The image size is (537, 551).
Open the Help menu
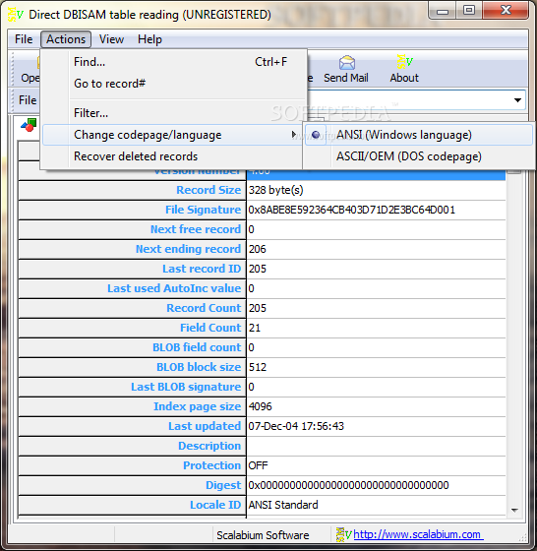(149, 39)
